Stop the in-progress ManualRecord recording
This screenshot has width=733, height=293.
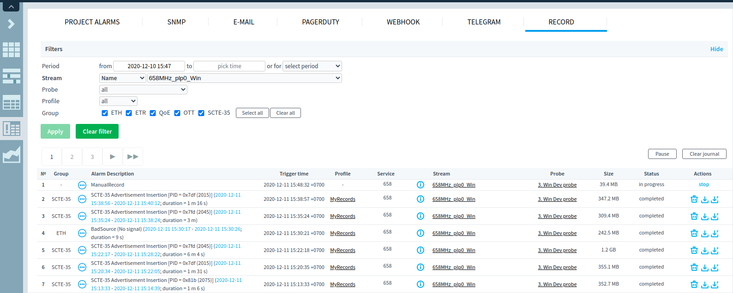click(x=703, y=185)
